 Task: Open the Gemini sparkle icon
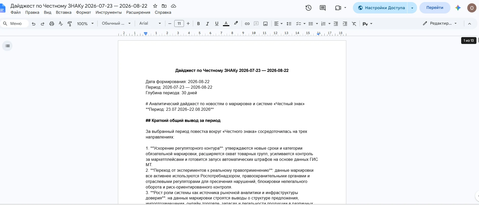458,8
